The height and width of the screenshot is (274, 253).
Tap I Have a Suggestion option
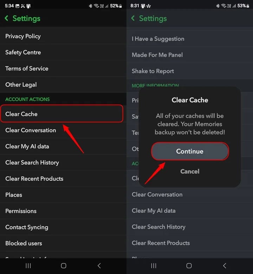coord(158,39)
